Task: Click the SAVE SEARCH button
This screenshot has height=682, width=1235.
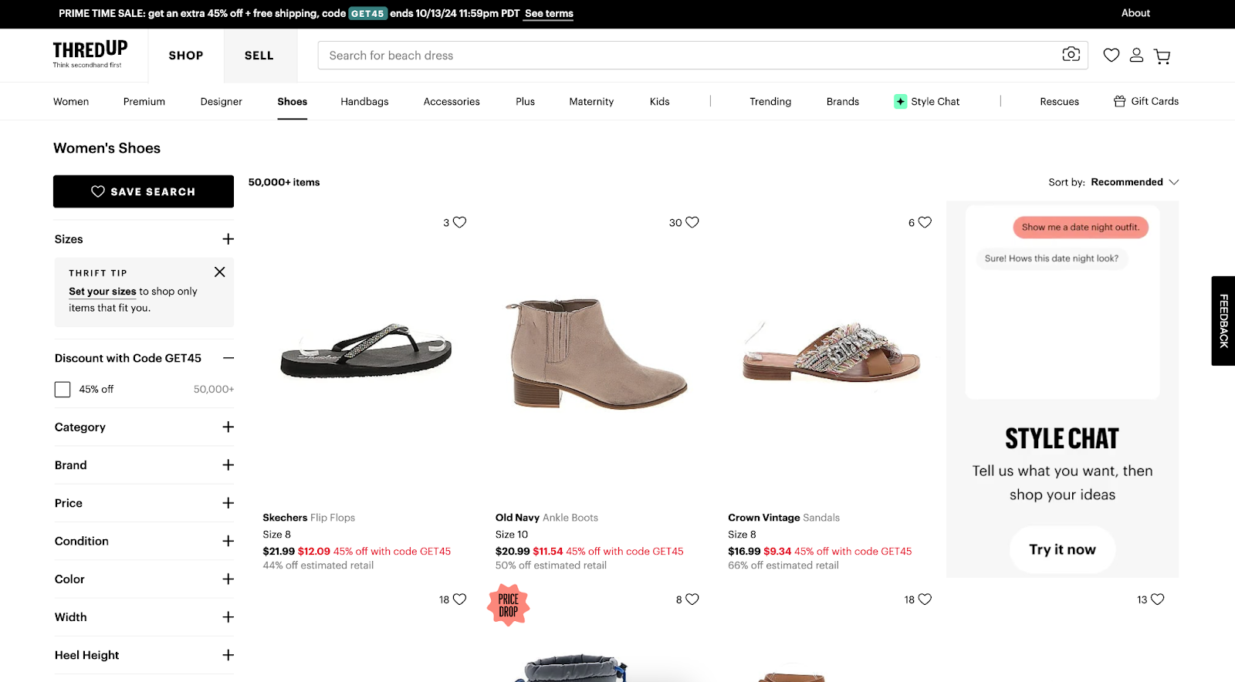Action: [x=144, y=191]
